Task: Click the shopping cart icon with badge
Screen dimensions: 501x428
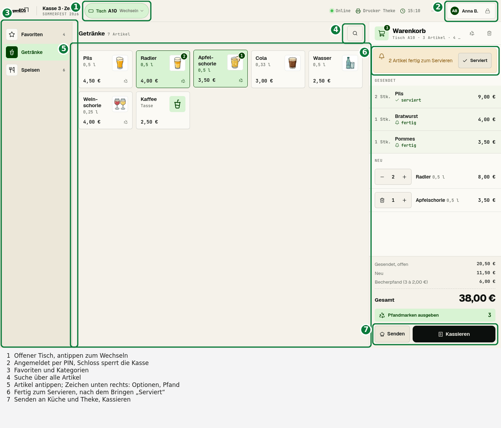Action: point(382,33)
